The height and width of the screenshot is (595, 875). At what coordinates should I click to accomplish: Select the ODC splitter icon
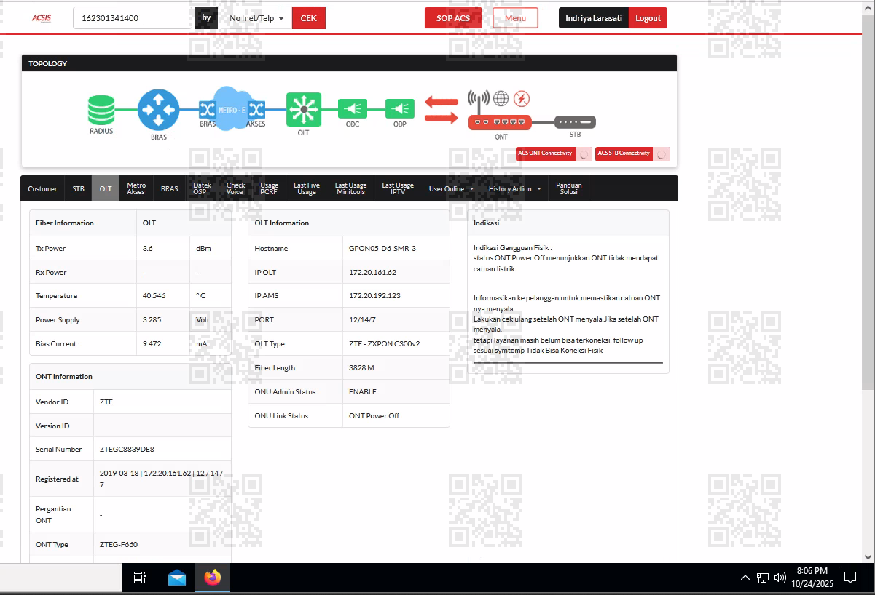coord(353,109)
